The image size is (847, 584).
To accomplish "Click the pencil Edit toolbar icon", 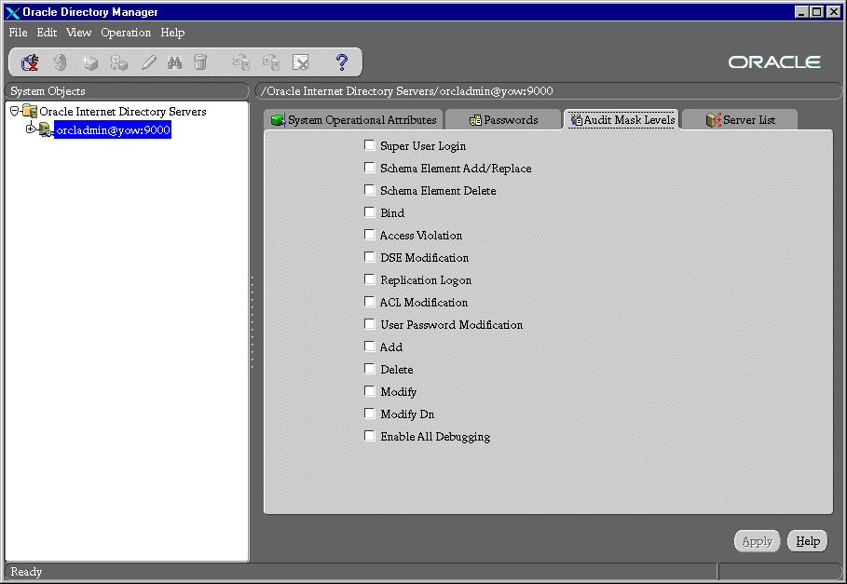I will 148,62.
